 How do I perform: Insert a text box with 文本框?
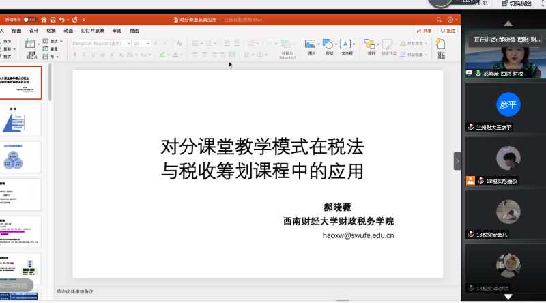(345, 44)
